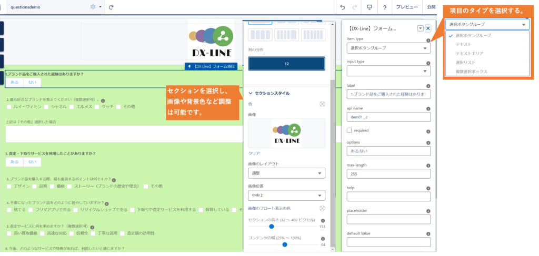Expand the 画像位置 dropdown showing 中央上
539x256 pixels.
pos(286,196)
